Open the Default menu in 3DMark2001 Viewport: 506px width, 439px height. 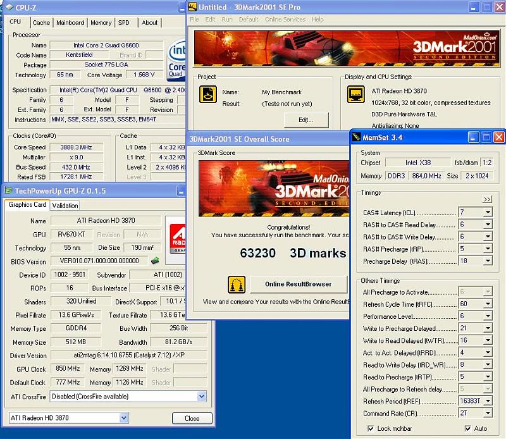tap(249, 20)
